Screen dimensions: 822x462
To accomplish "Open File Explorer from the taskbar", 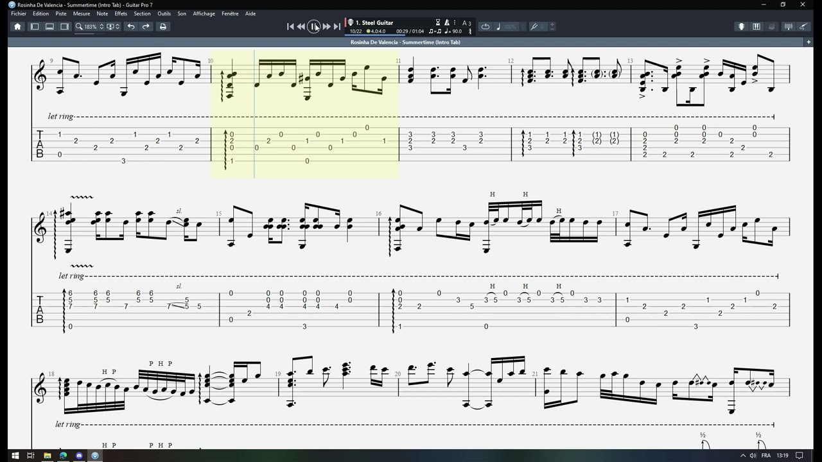I will (x=47, y=456).
